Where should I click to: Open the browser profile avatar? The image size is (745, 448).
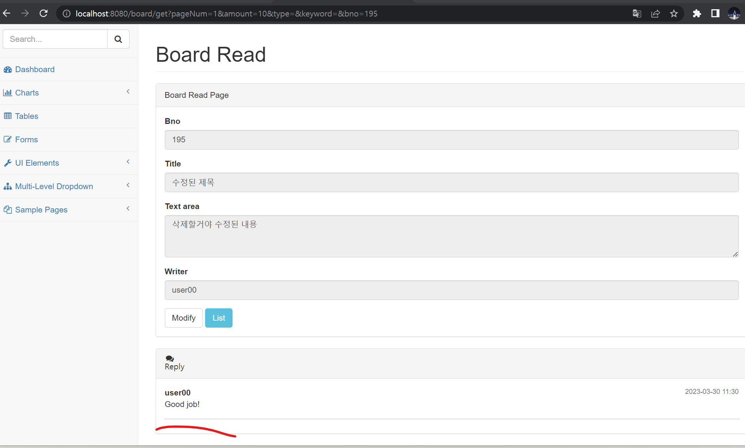coord(733,14)
